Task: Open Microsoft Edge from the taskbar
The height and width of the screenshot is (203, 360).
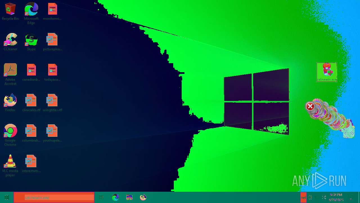Action: (x=116, y=197)
